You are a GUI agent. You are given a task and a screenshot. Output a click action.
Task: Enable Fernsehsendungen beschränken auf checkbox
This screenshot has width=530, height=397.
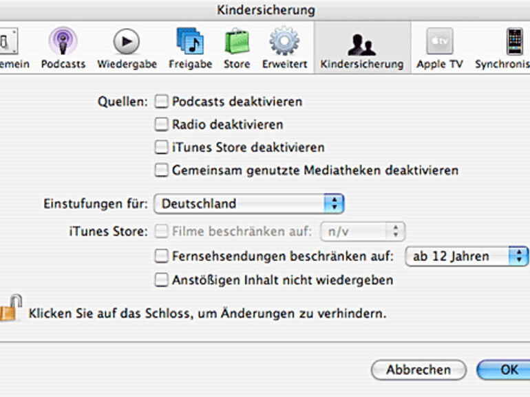click(x=161, y=256)
